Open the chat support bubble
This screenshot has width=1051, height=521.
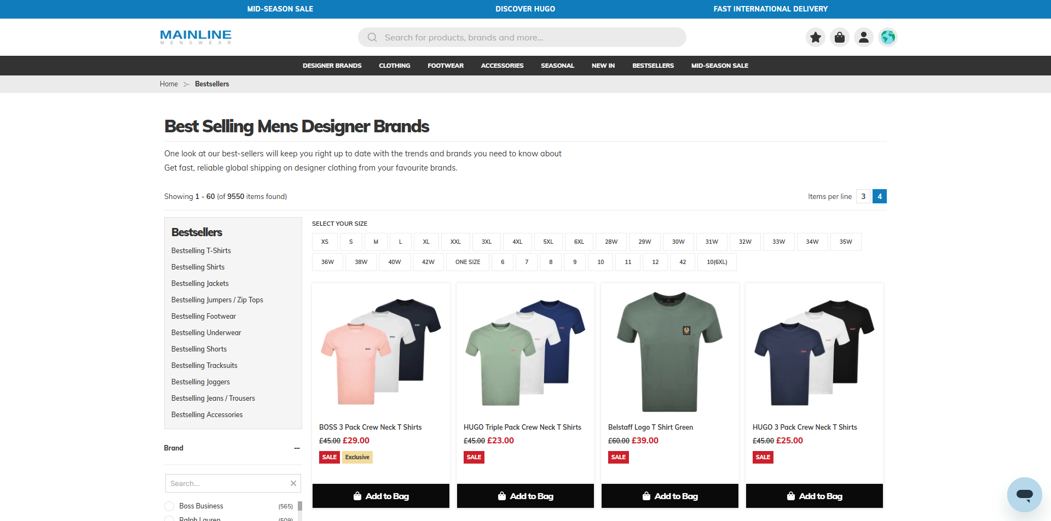(1024, 494)
